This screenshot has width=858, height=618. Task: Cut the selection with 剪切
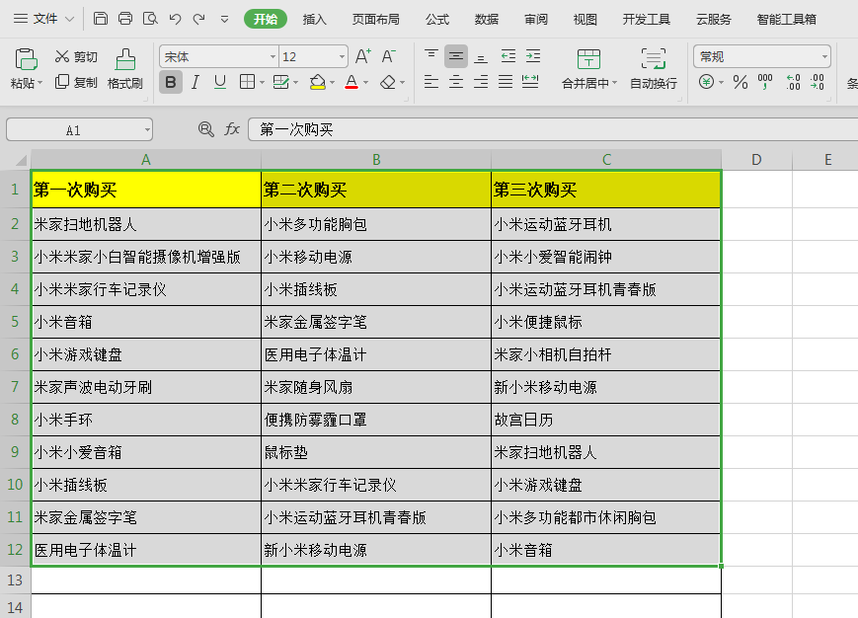tap(76, 56)
